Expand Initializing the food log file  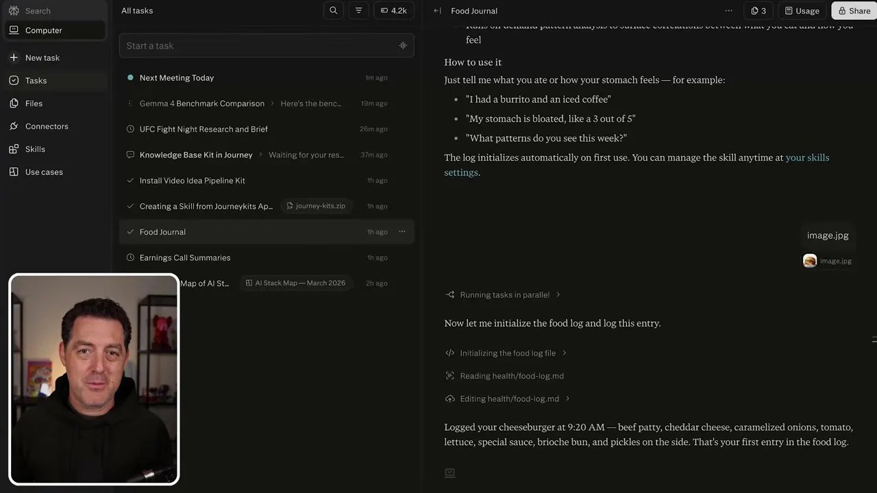point(506,353)
